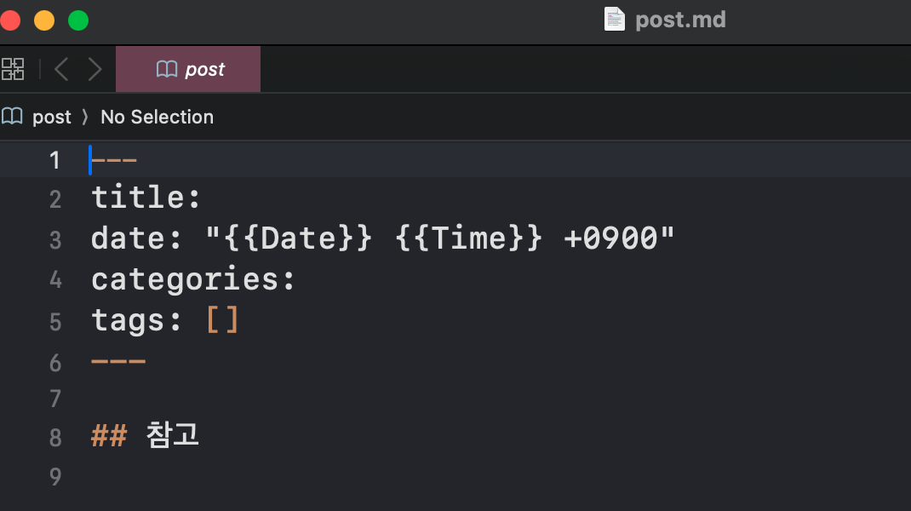
Task: Click the book icon in breadcrumb bar
Action: pyautogui.click(x=12, y=117)
